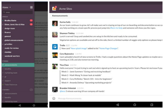Tap the Android back button on the tablet screen

click(118, 105)
